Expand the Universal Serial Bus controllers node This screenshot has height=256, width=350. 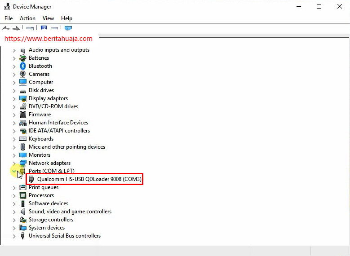coord(14,236)
